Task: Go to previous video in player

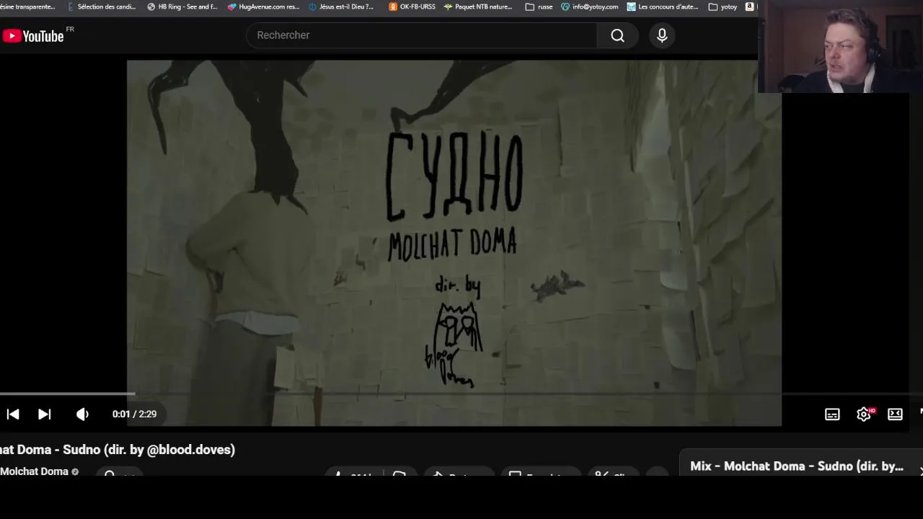Action: 13,414
